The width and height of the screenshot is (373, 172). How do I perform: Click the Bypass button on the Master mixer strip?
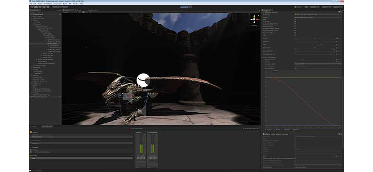[x=144, y=158]
